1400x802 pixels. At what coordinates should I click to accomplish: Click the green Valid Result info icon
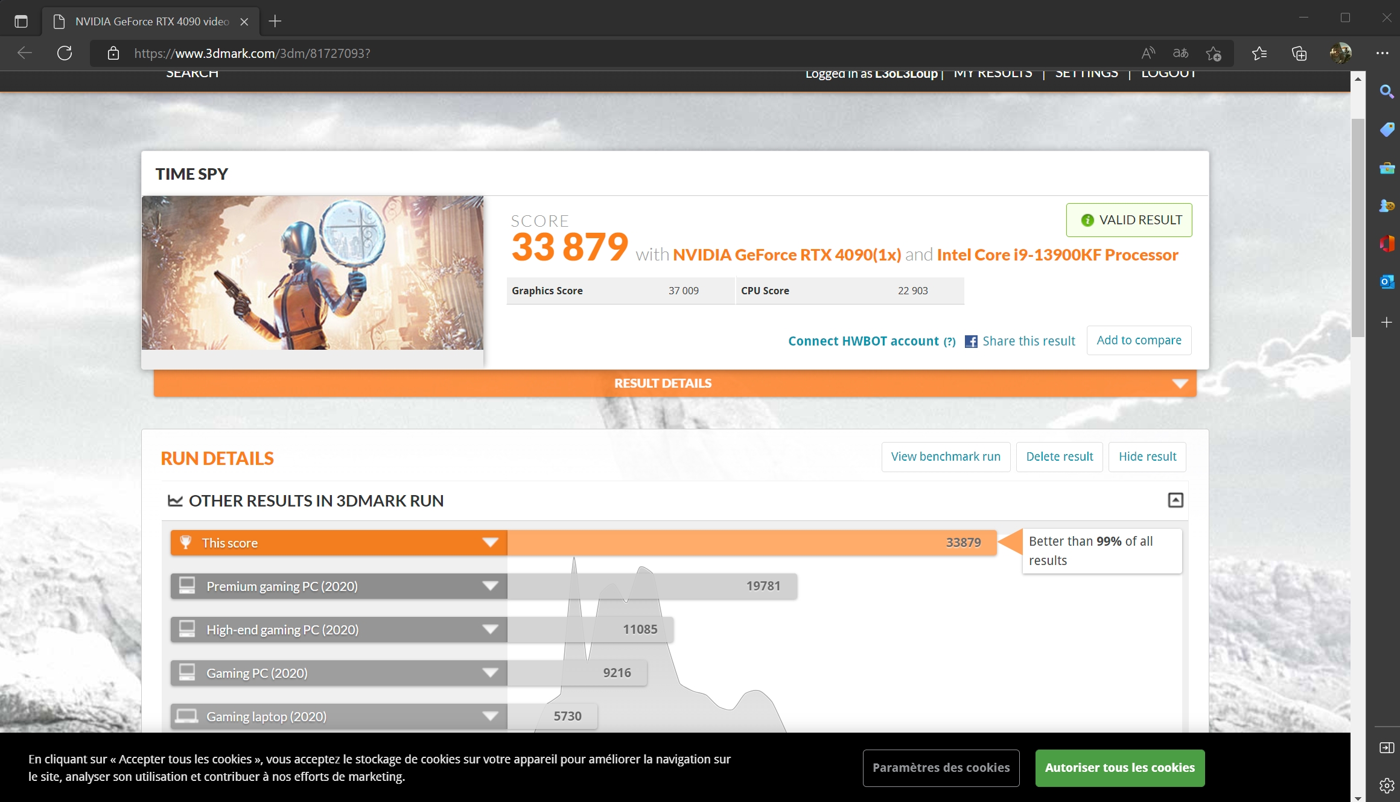click(x=1087, y=220)
